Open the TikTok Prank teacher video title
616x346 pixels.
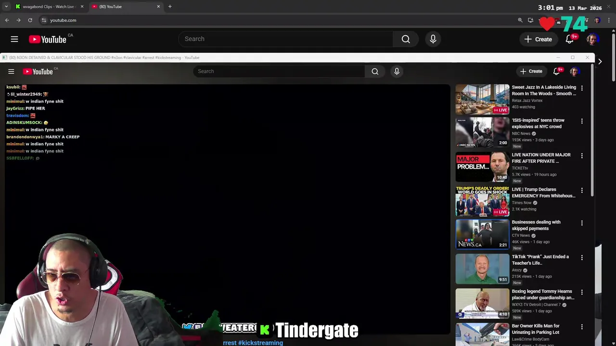point(540,260)
